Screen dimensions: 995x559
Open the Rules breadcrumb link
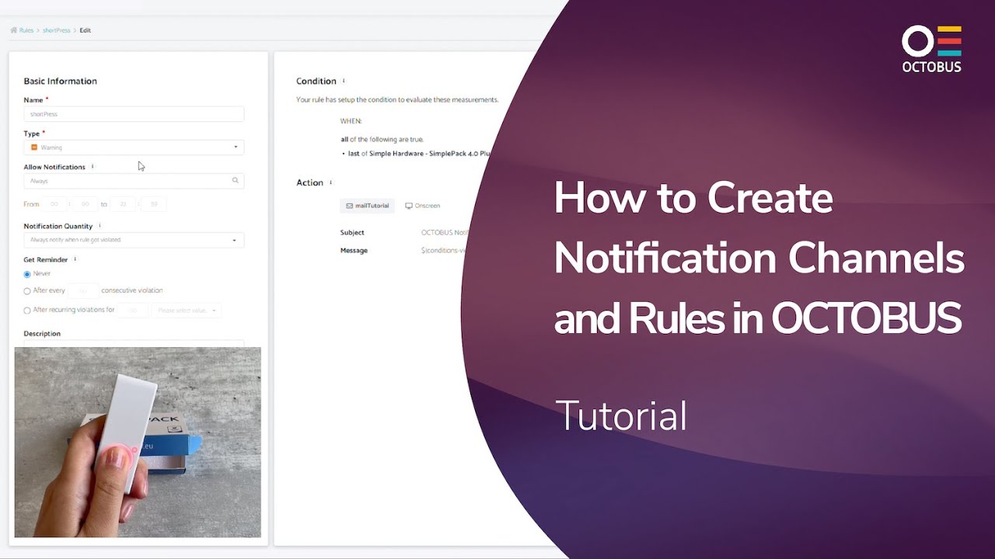click(x=26, y=30)
